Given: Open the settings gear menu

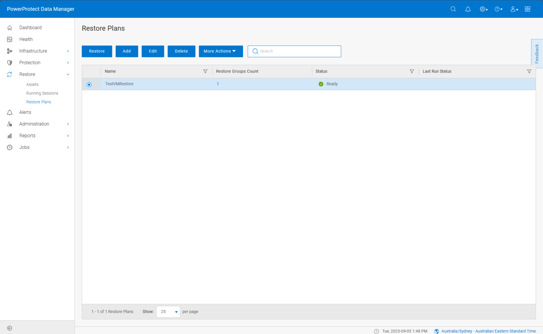Looking at the screenshot, I should click(482, 9).
